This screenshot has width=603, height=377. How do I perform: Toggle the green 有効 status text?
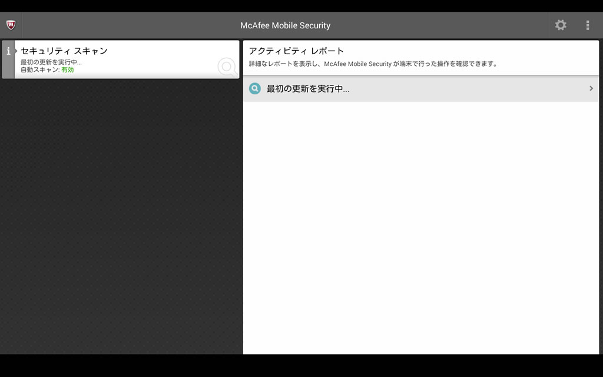coord(68,70)
